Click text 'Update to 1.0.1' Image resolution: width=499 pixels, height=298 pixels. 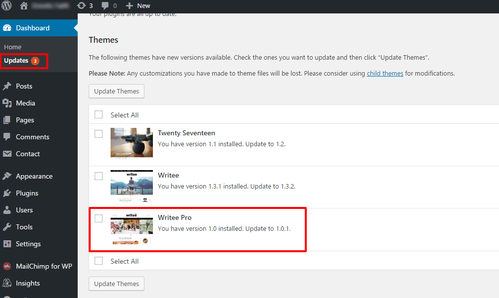(x=268, y=229)
